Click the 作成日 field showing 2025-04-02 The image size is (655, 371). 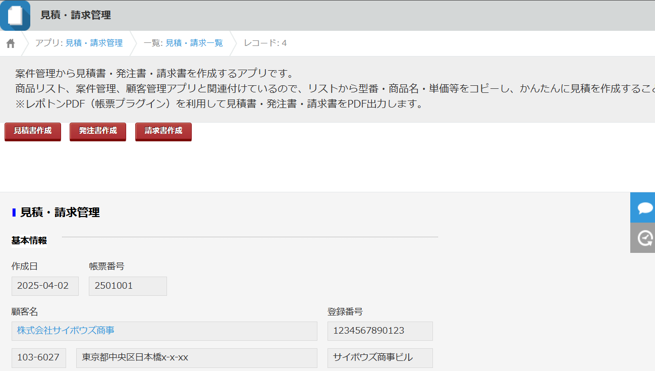click(45, 286)
